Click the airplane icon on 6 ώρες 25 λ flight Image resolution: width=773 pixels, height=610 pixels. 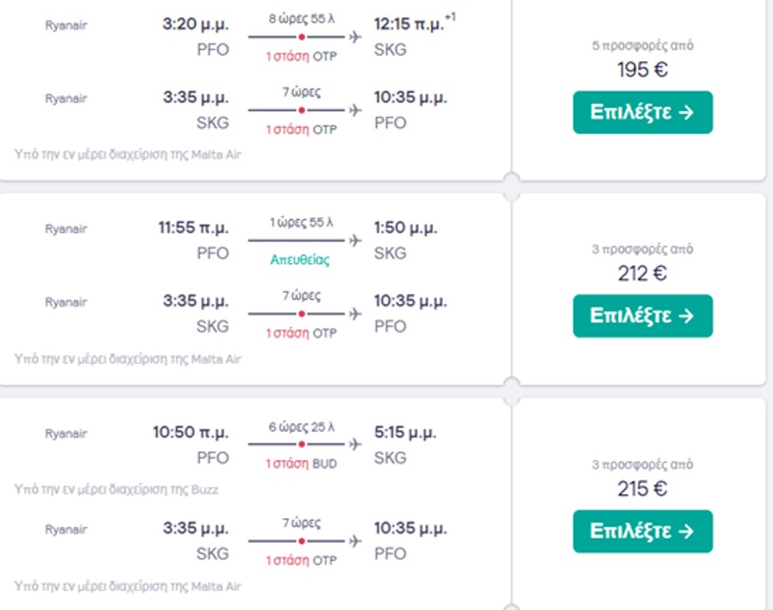coord(355,444)
